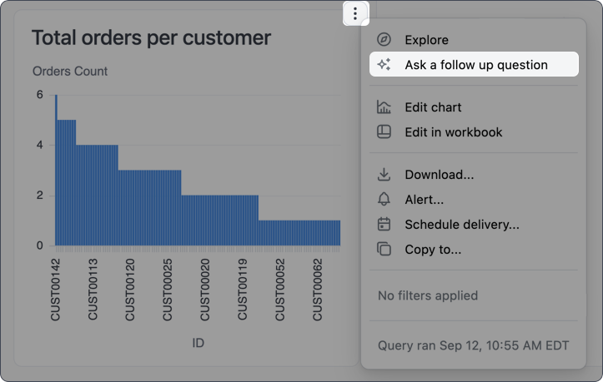This screenshot has height=382, width=603.
Task: Click the 'Query ran Sep 12' timestamp
Action: [472, 345]
